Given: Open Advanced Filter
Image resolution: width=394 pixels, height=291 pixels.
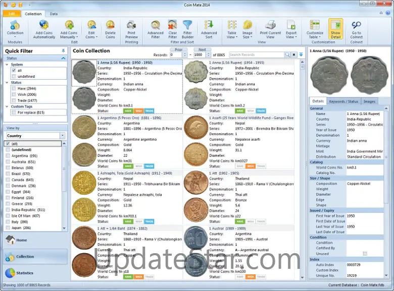Looking at the screenshot, I should [155, 30].
